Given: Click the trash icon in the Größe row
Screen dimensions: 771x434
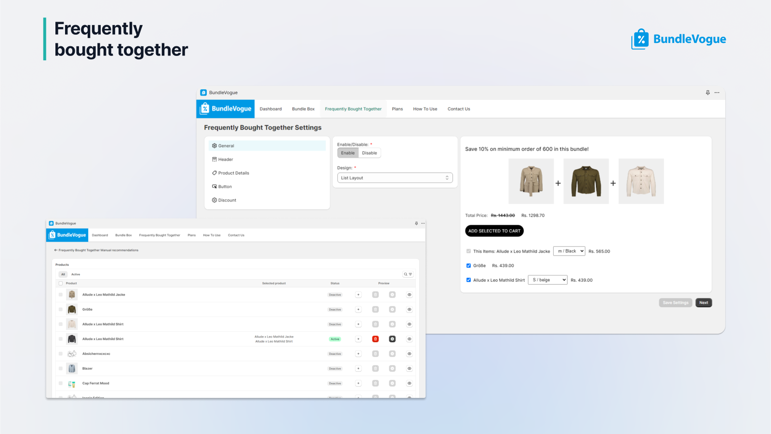Looking at the screenshot, I should [x=375, y=310].
